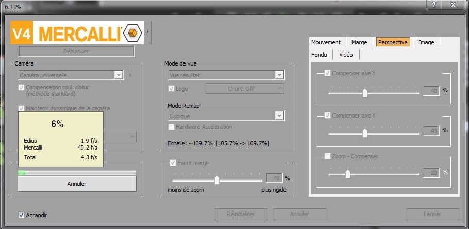469x229 pixels.
Task: Click the large Annuler button under progress bar
Action: 77,184
